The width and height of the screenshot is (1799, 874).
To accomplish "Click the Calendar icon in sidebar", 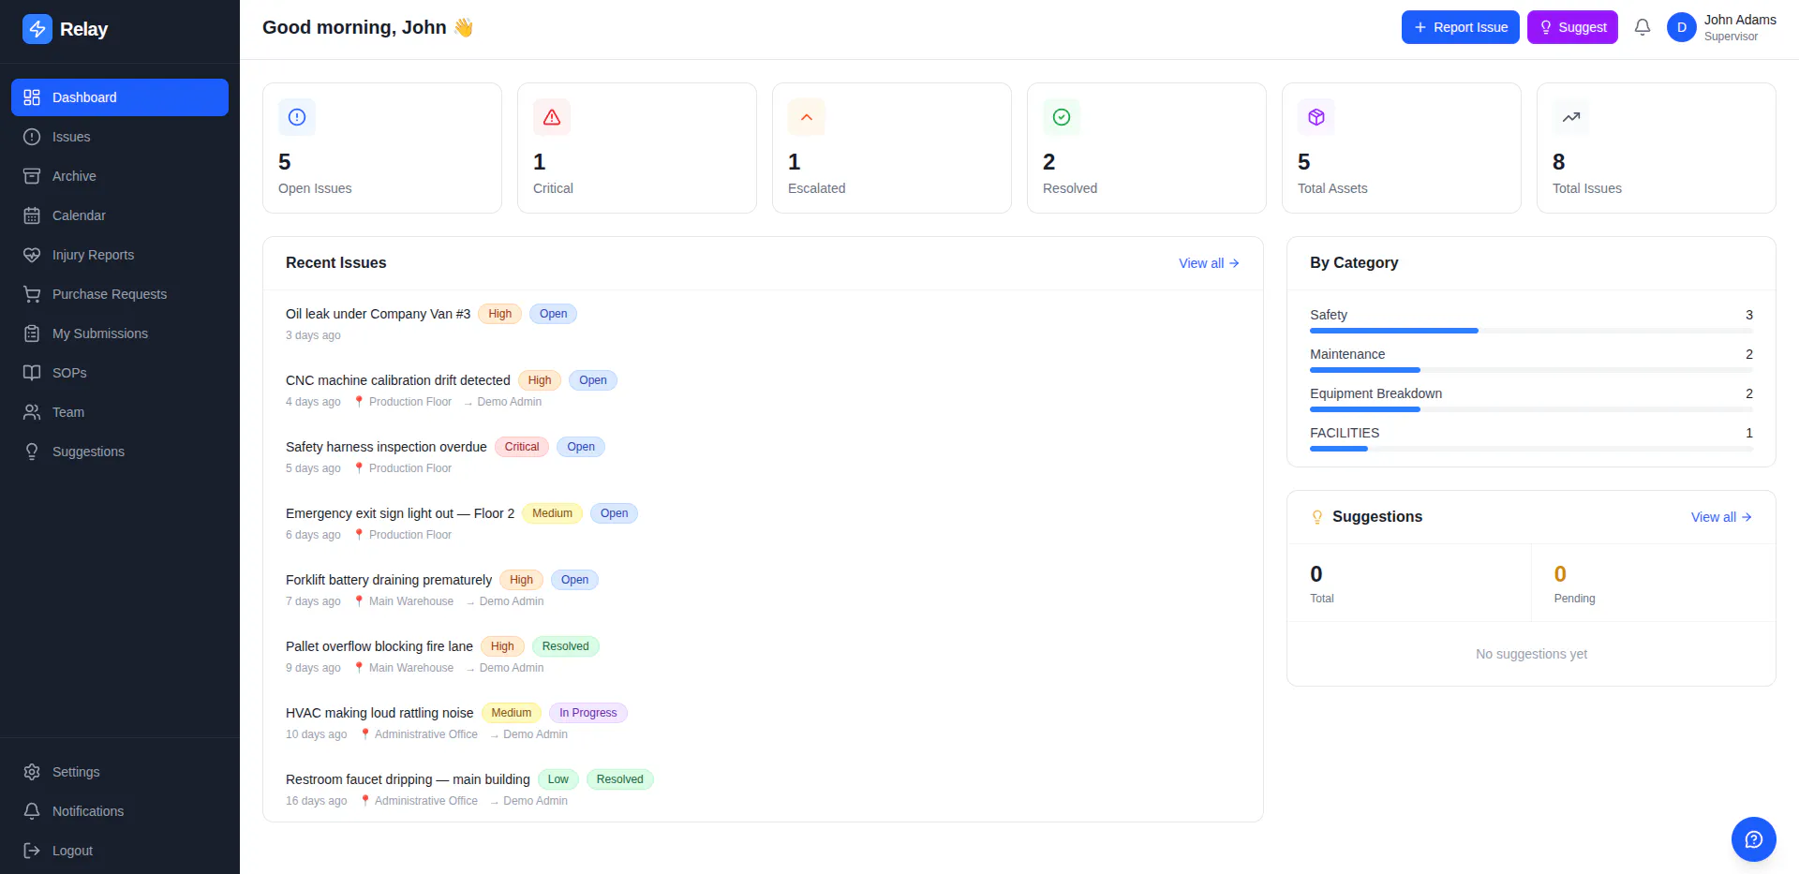I will coord(32,215).
